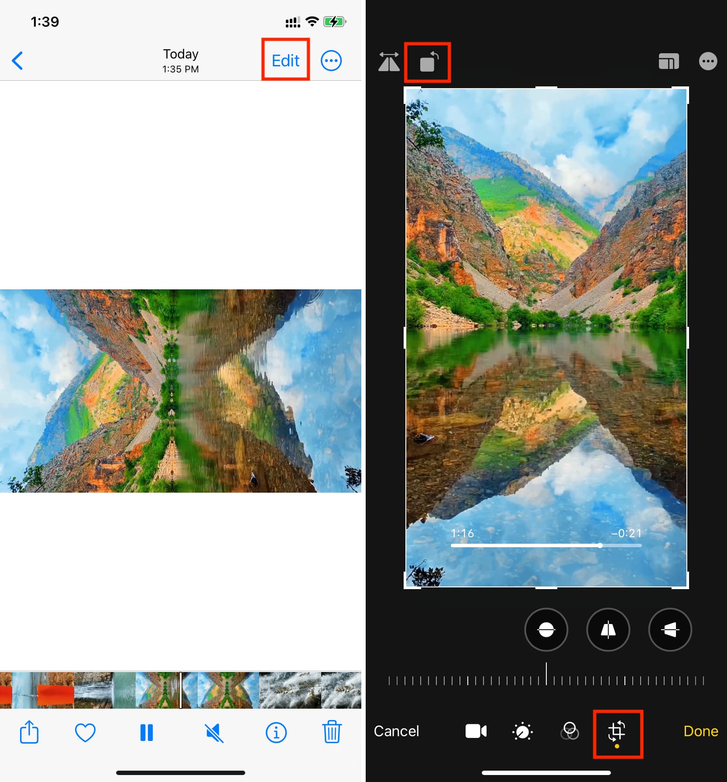The height and width of the screenshot is (782, 727).
Task: Tap the Today 1:35 PM title
Action: 181,61
